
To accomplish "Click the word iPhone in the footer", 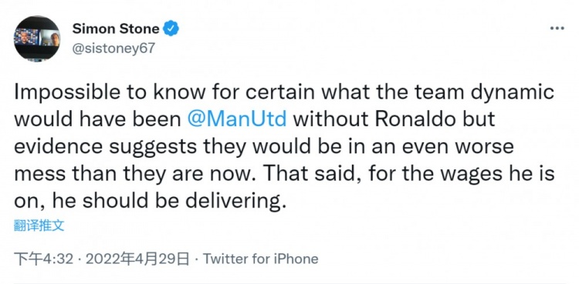I will pyautogui.click(x=296, y=259).
